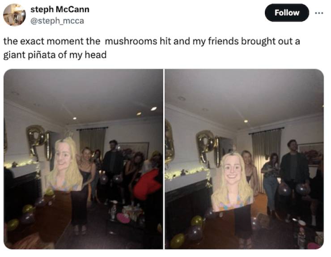
Task: Click the ceiling spotlight in the left photo
Action: click(154, 109)
